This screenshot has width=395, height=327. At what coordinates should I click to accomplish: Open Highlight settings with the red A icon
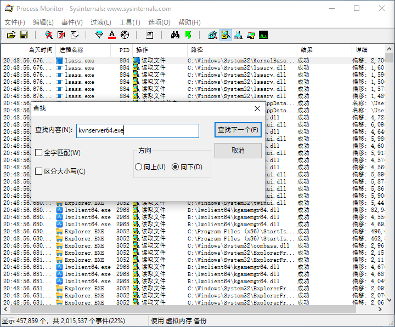pyautogui.click(x=112, y=35)
